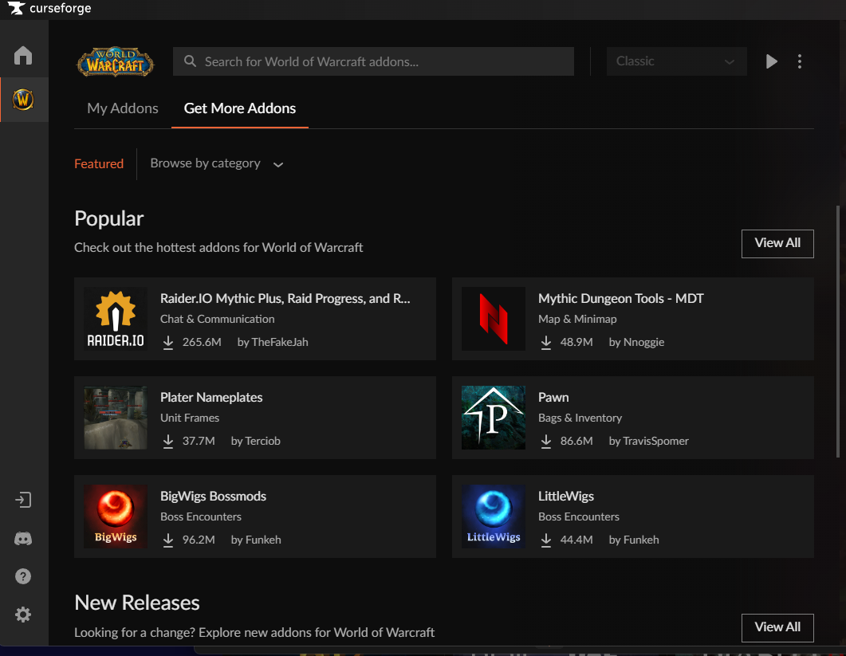Click the Popular section heading
This screenshot has width=846, height=656.
[109, 218]
